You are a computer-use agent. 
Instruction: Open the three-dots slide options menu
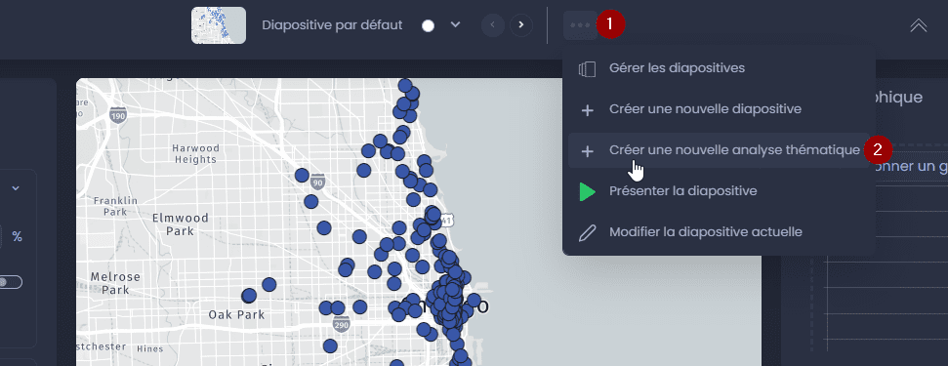(x=580, y=25)
